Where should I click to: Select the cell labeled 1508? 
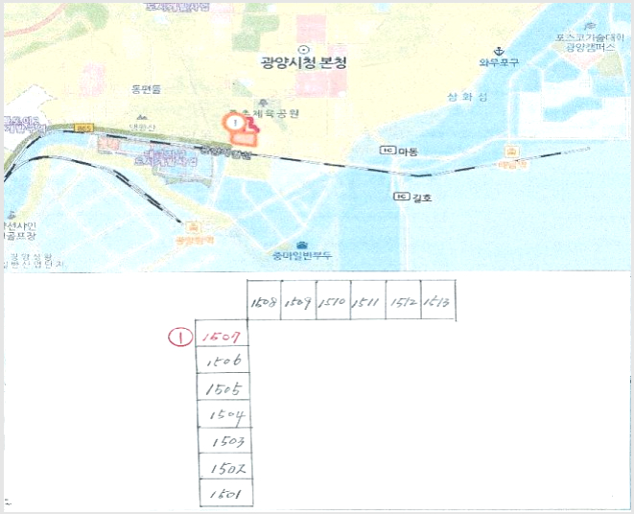click(264, 299)
